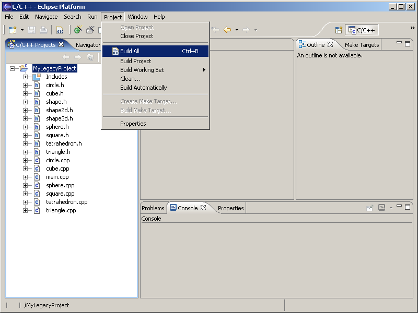This screenshot has height=313, width=418.
Task: Open the New wizard dropdown arrow
Action: pyautogui.click(x=22, y=30)
